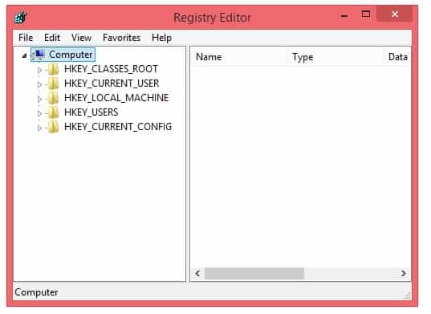Image resolution: width=431 pixels, height=314 pixels.
Task: Select HKEY_USERS text label
Action: click(x=91, y=112)
